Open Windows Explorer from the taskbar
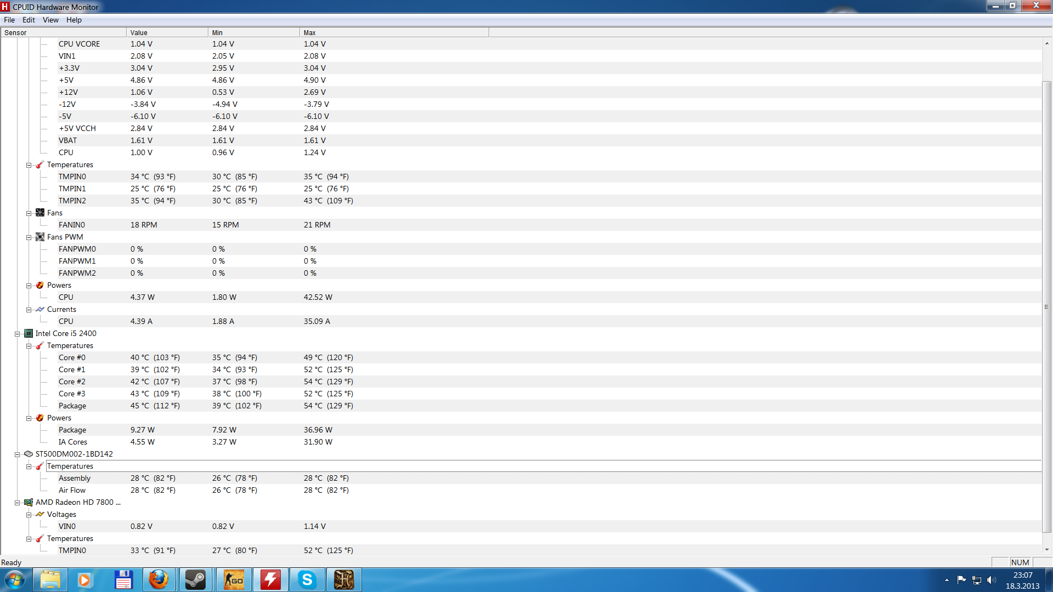This screenshot has height=592, width=1053. click(50, 580)
